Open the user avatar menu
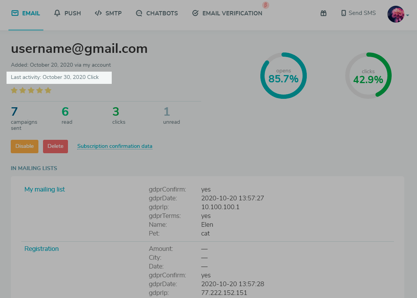 coord(396,14)
